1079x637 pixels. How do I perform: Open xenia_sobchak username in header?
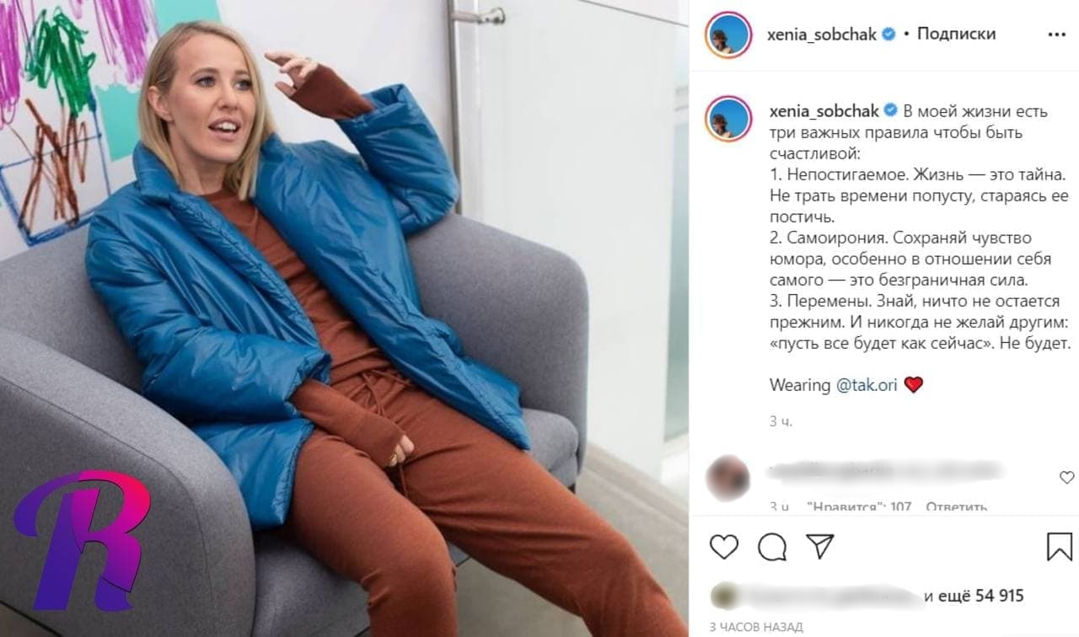(x=822, y=35)
